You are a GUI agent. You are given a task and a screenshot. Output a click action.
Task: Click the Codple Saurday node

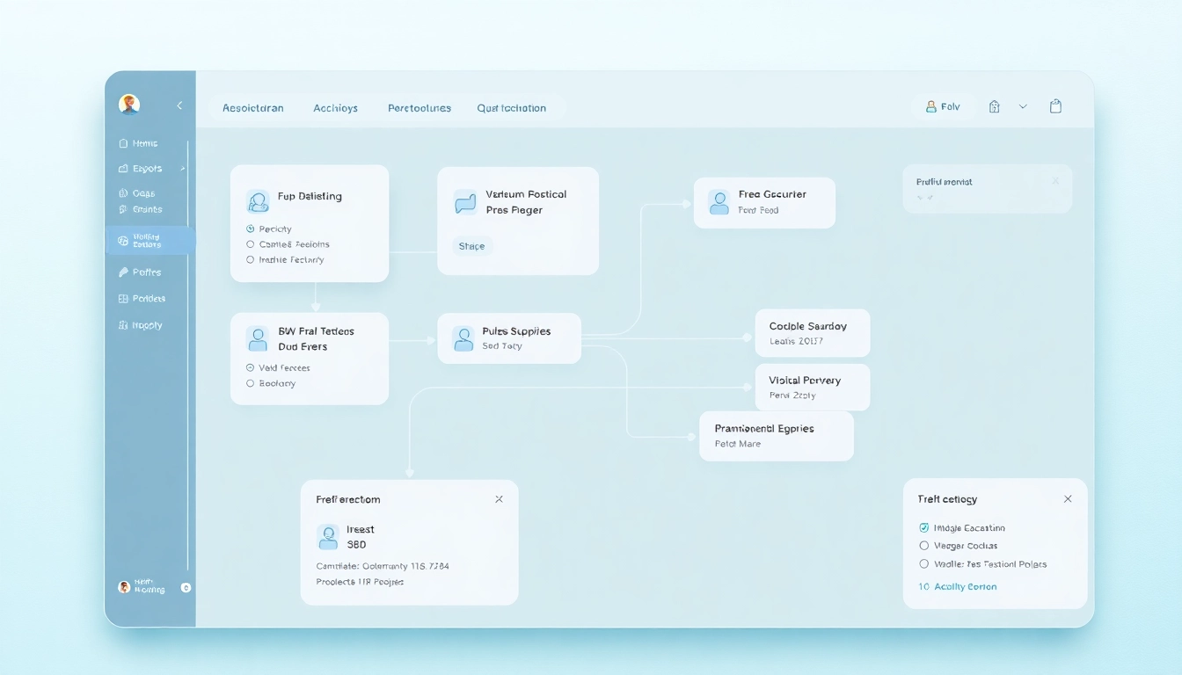[813, 332]
